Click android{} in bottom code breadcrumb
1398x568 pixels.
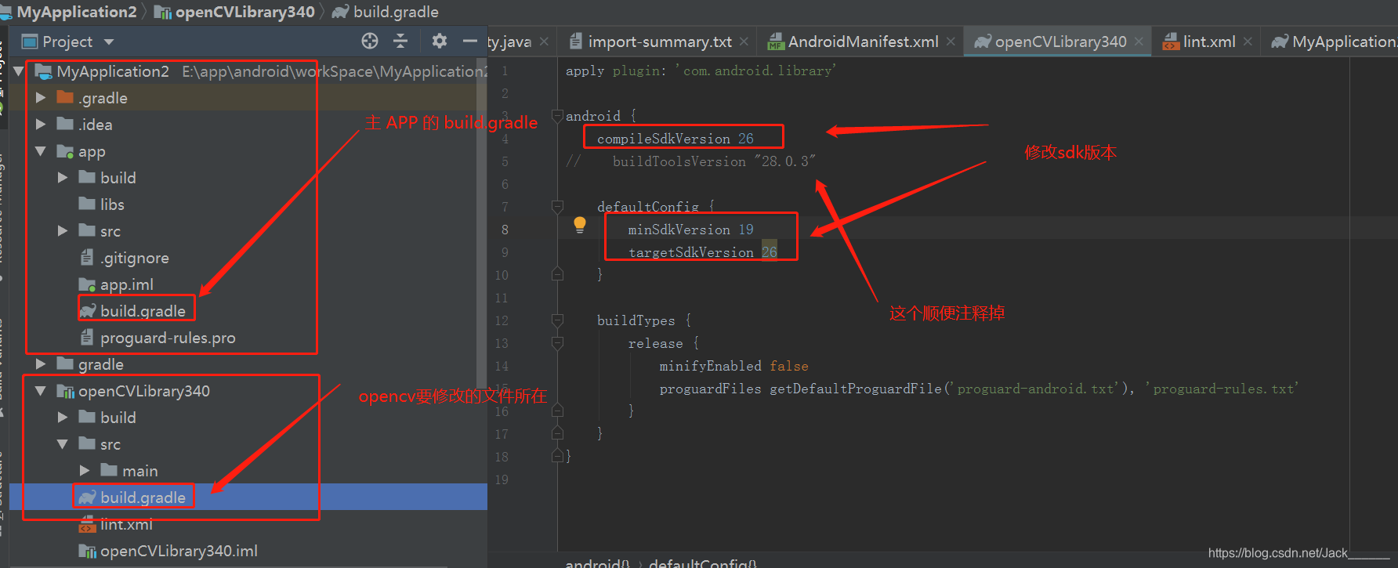598,563
